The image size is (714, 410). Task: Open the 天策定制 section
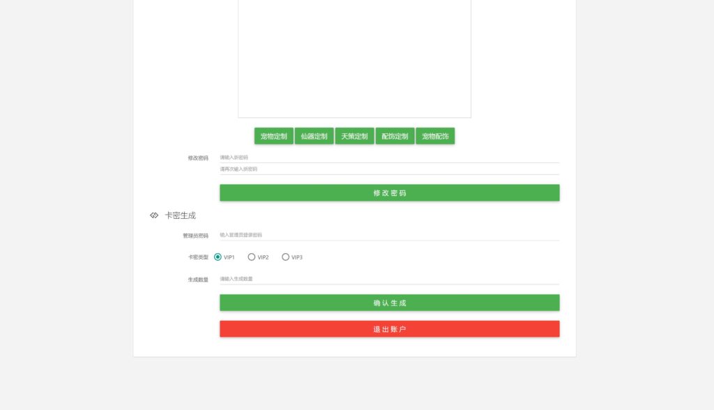[355, 136]
